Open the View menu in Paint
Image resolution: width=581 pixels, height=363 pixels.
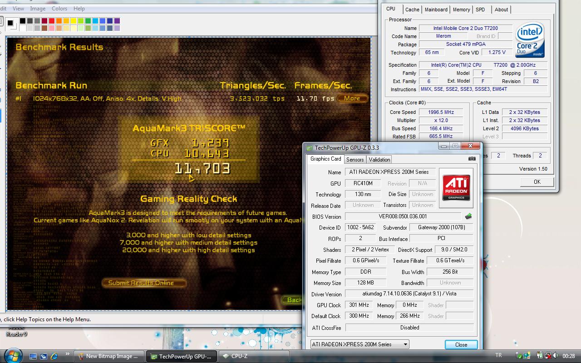point(18,9)
